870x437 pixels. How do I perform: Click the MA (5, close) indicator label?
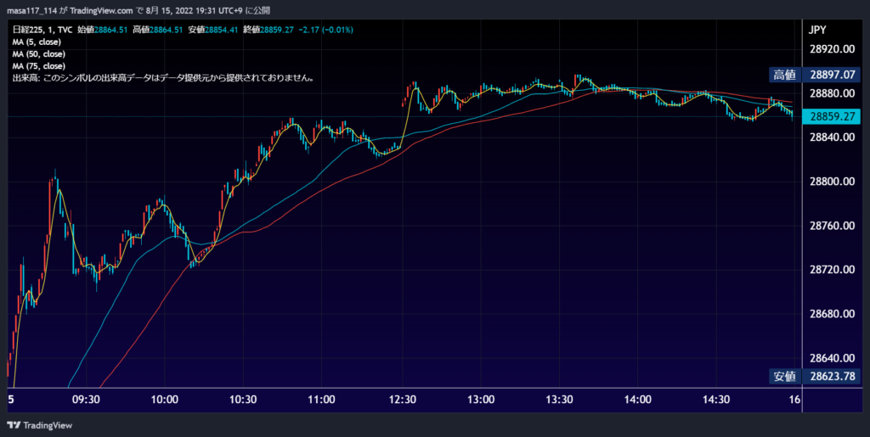point(37,42)
